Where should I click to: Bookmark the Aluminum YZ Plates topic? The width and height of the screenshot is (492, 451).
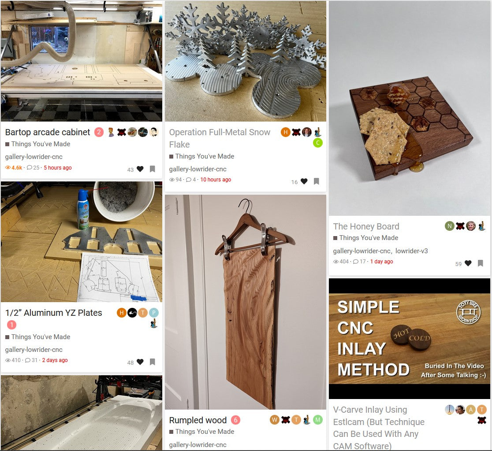coord(153,362)
